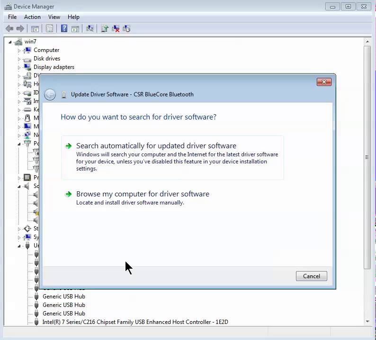
Task: Click the Display adapters category icon
Action: coord(27,67)
